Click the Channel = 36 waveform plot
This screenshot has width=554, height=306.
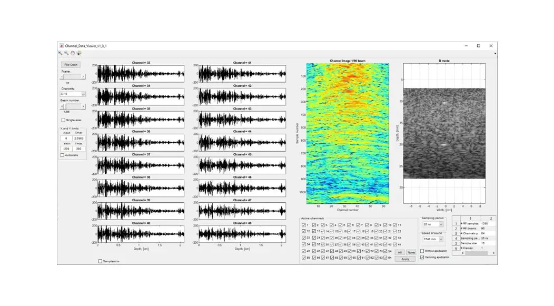pyautogui.click(x=141, y=142)
